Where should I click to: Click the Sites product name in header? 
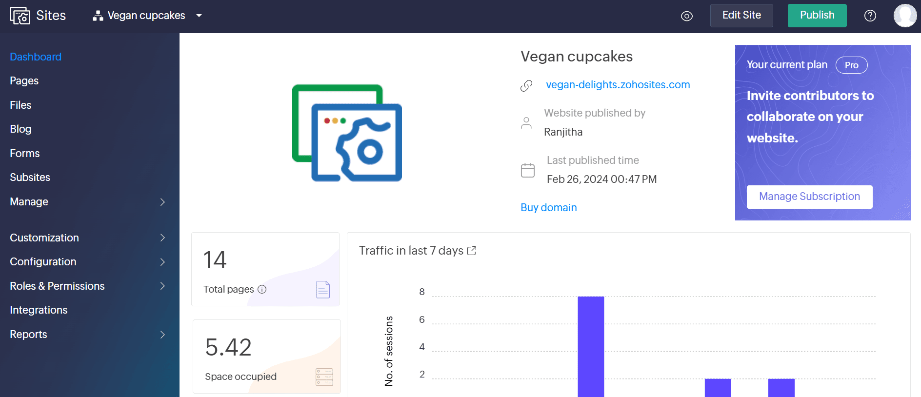[51, 16]
